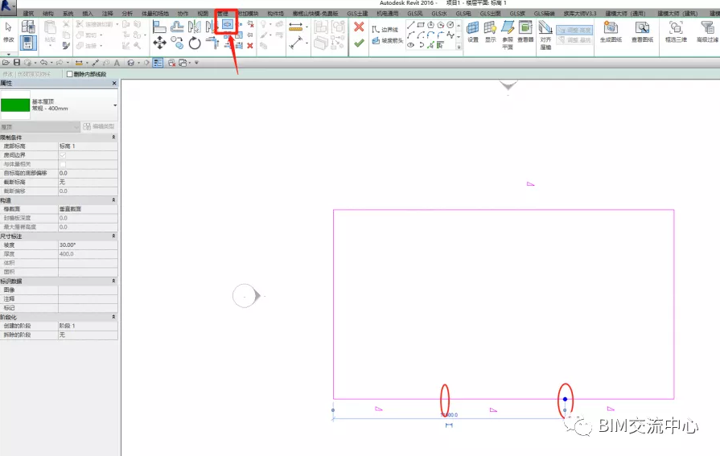
Task: Open the 建筑 ribbon tab
Action: 28,14
